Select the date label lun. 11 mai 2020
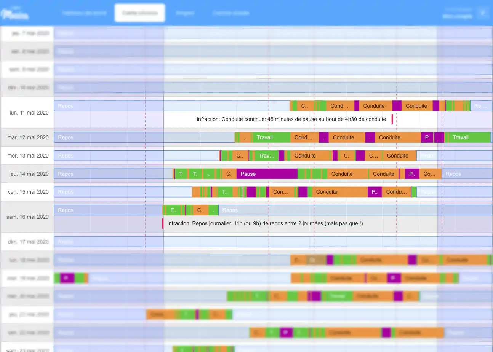This screenshot has height=352, width=493. click(29, 113)
